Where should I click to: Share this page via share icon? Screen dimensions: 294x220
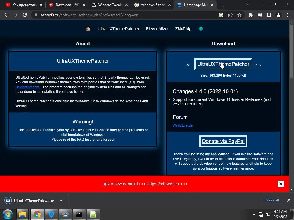point(230,15)
